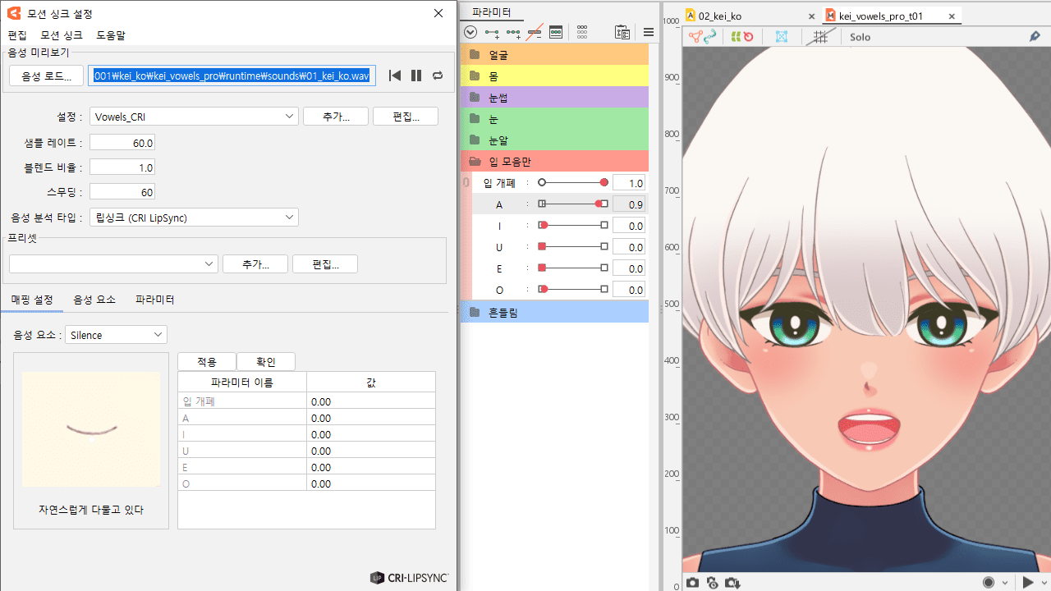This screenshot has height=591, width=1051.
Task: Open the 프리셋 dropdown
Action: click(x=113, y=263)
